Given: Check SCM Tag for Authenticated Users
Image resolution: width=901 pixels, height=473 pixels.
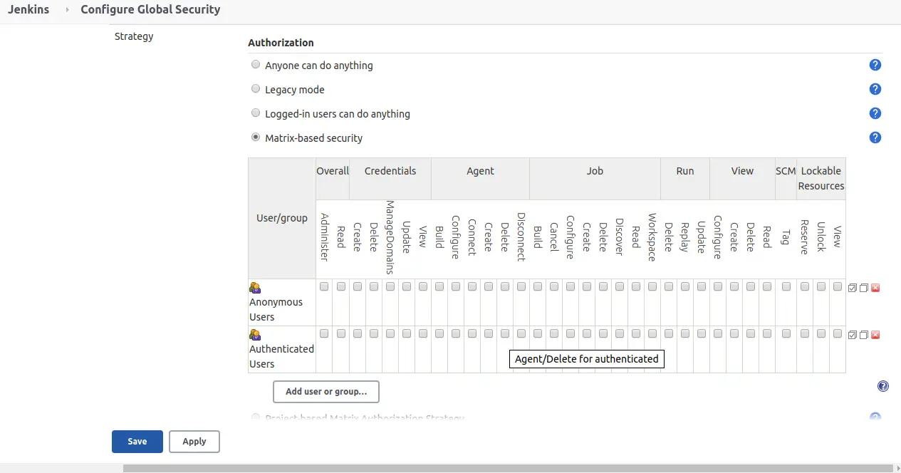Looking at the screenshot, I should pos(786,333).
